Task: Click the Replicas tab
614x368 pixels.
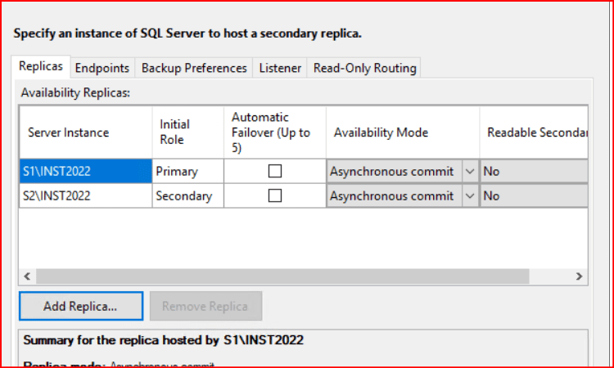Action: click(x=41, y=68)
